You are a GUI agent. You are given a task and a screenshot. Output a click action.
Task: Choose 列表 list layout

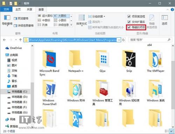(42, 25)
